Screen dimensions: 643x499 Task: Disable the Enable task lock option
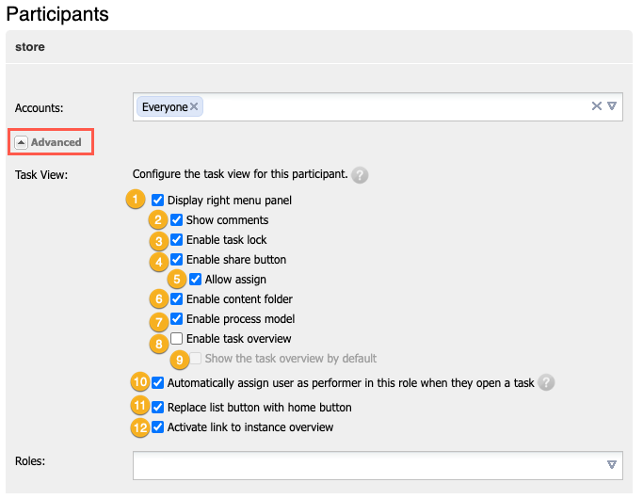(x=177, y=239)
